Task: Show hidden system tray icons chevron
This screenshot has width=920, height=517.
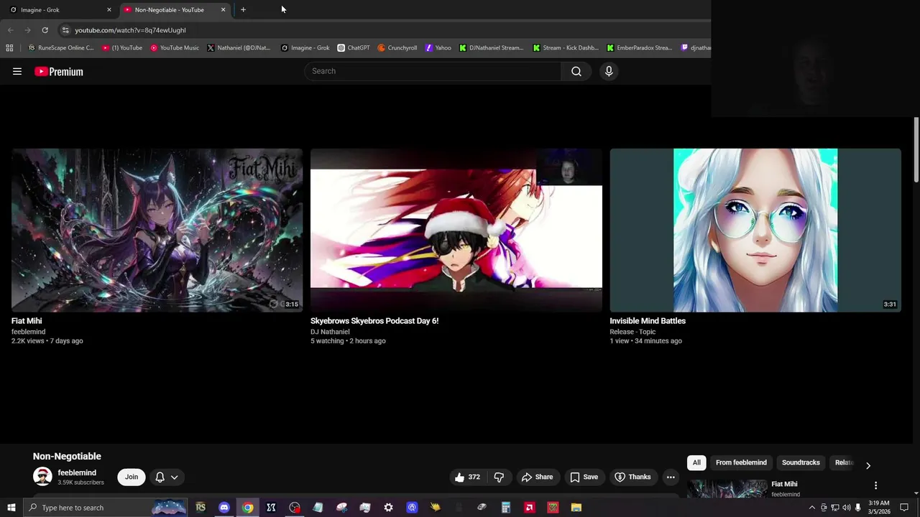Action: (x=812, y=508)
